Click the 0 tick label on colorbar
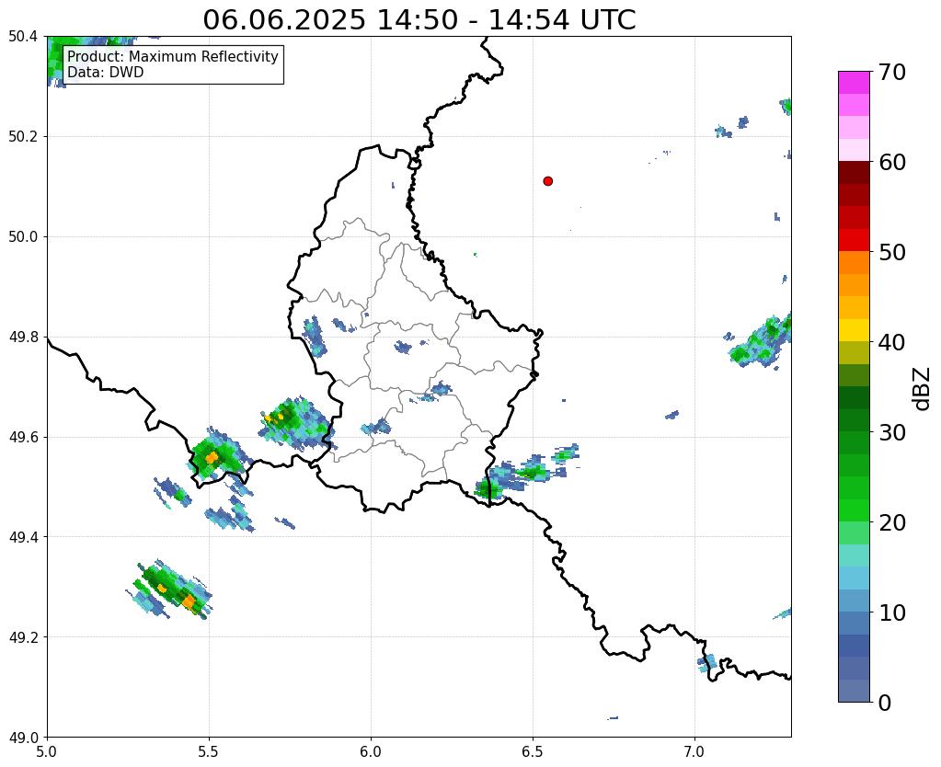This screenshot has height=767, width=941. 885,703
